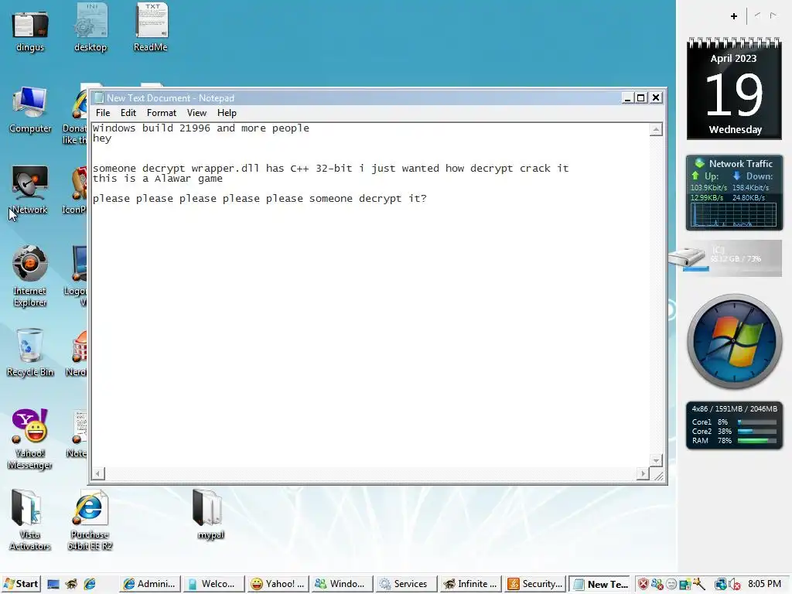Open the mypal folder on the desktop
The image size is (792, 594).
click(x=208, y=514)
